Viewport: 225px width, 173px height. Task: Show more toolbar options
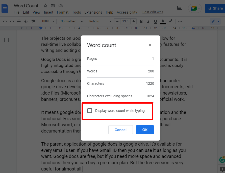(180, 21)
